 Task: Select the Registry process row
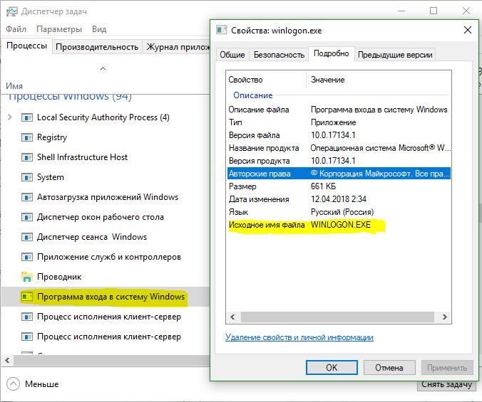pyautogui.click(x=106, y=137)
